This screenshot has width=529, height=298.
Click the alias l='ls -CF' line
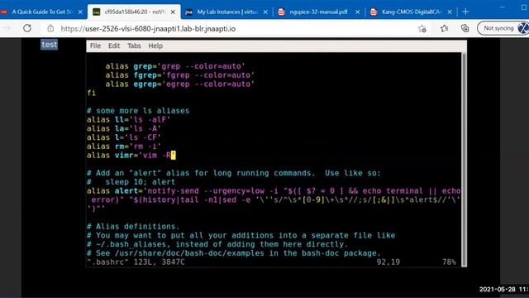124,137
